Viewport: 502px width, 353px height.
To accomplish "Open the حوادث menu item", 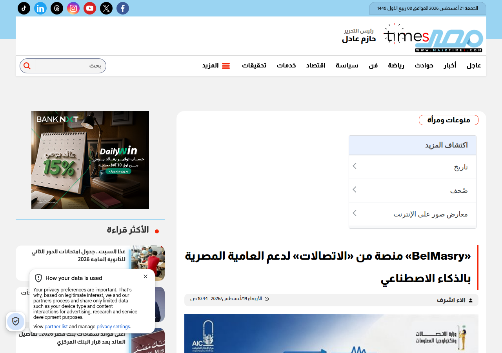I will point(424,66).
